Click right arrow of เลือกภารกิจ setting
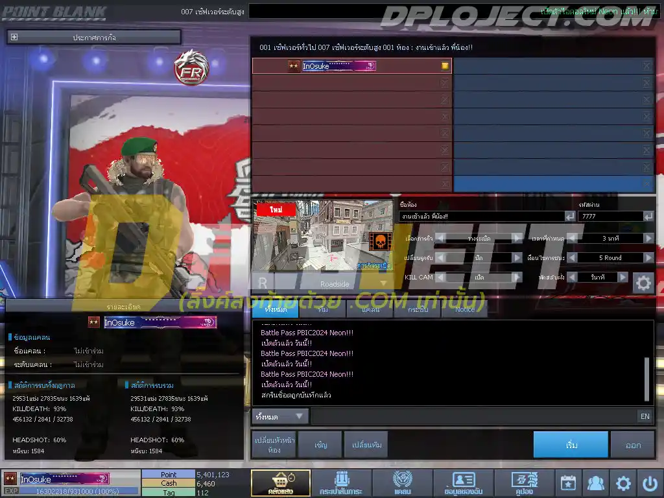This screenshot has height=498, width=664. point(517,239)
